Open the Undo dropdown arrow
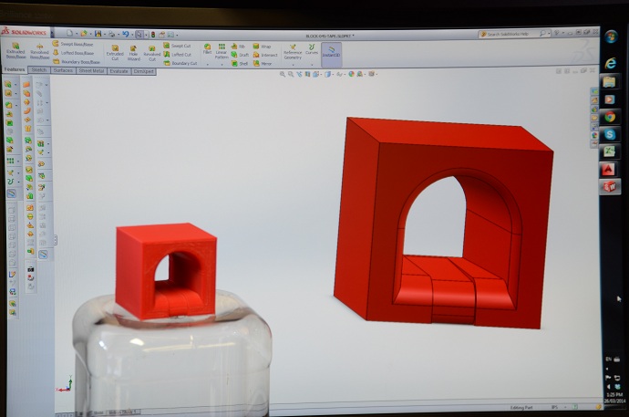The width and height of the screenshot is (629, 417). [132, 35]
